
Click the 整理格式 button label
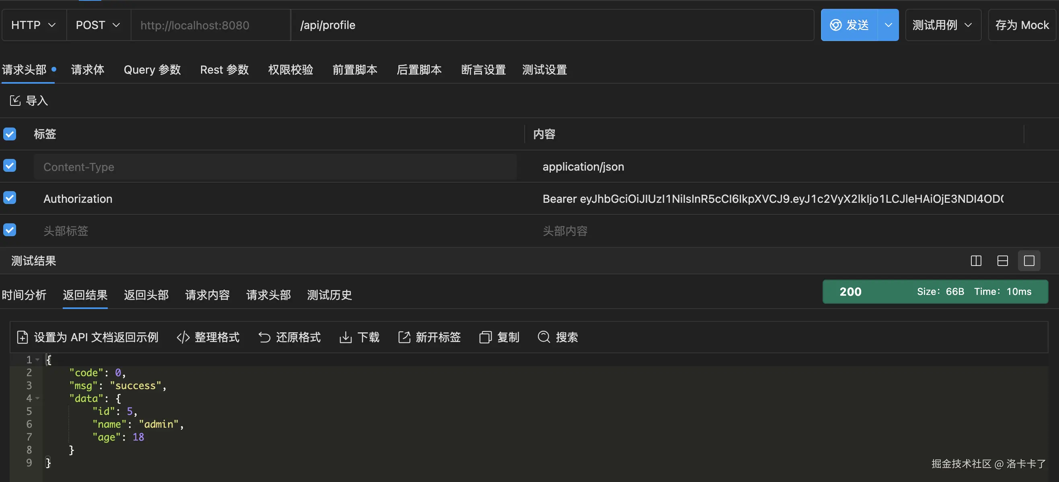coord(217,337)
